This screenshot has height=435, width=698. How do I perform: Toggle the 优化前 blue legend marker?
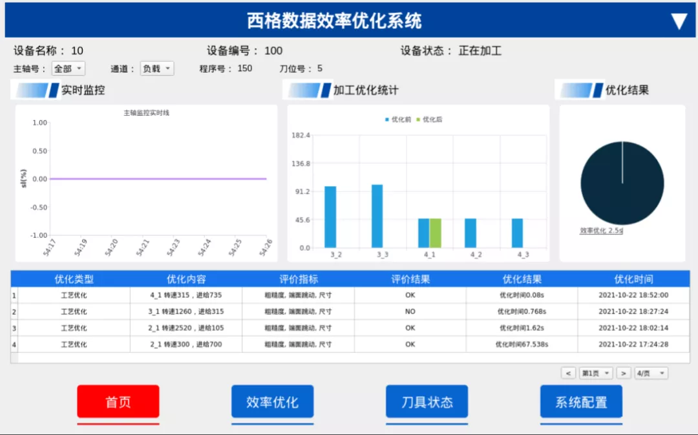point(387,120)
